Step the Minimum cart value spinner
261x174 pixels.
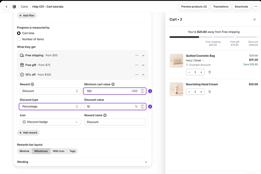click(x=142, y=91)
